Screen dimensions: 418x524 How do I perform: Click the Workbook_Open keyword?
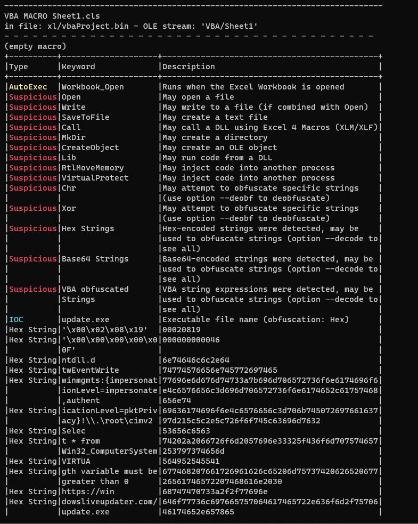[93, 87]
